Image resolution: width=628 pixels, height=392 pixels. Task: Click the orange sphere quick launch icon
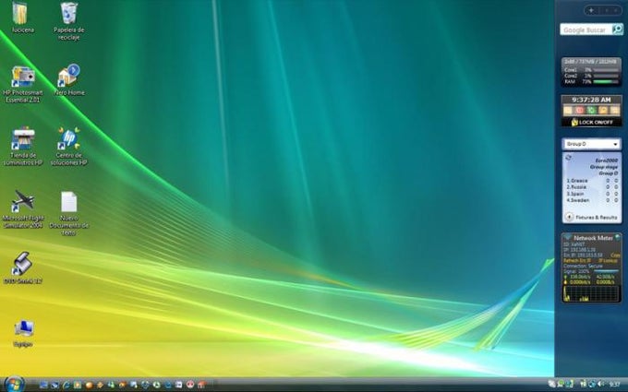[x=89, y=386]
